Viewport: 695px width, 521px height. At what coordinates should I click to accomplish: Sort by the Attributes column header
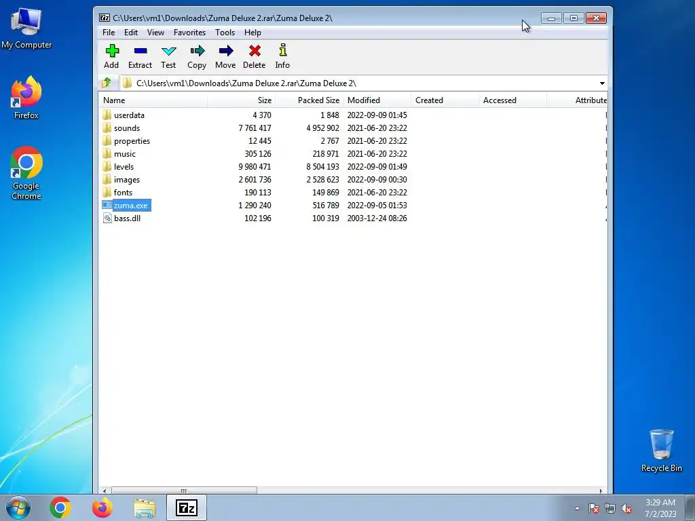(577, 100)
